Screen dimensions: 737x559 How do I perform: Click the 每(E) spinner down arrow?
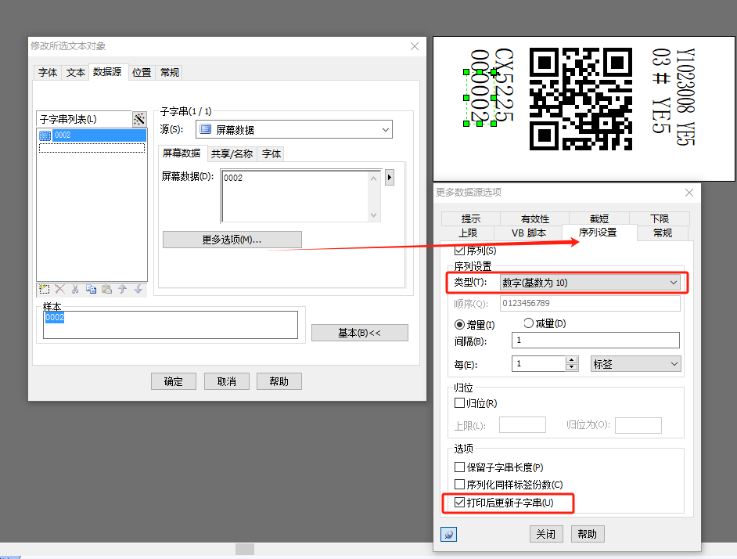[572, 367]
